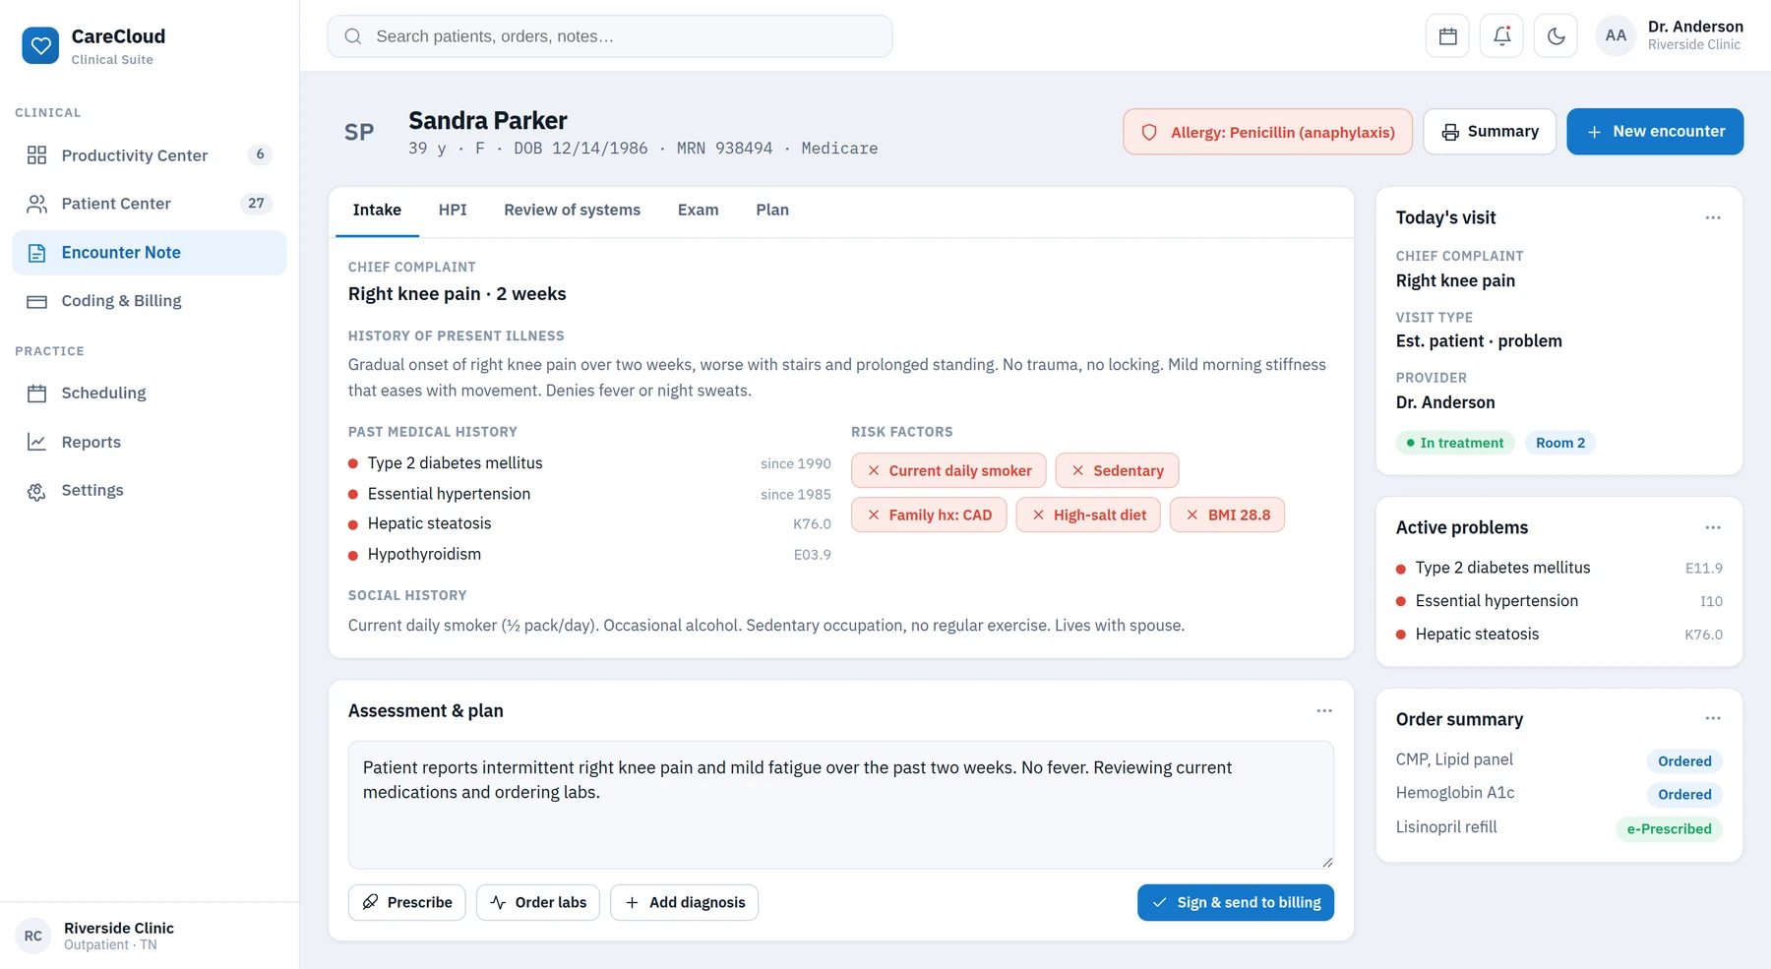Remove the Family hx: CAD risk factor
1771x969 pixels.
pyautogui.click(x=874, y=515)
